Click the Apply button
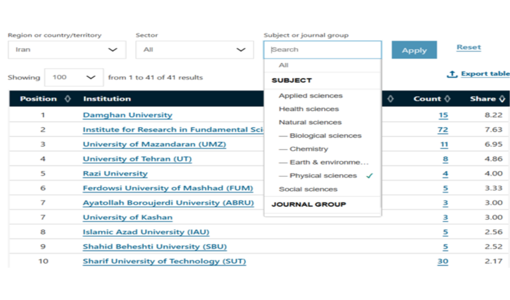 414,50
